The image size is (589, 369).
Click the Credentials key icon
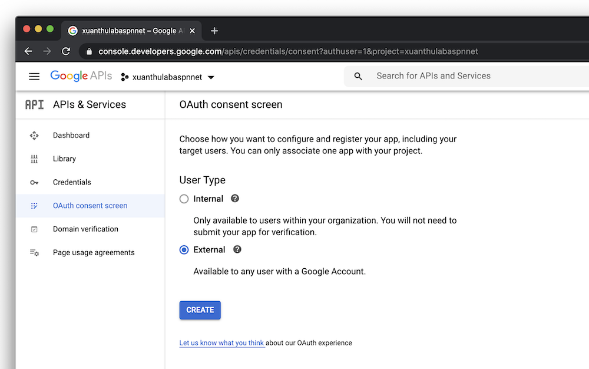(x=34, y=183)
